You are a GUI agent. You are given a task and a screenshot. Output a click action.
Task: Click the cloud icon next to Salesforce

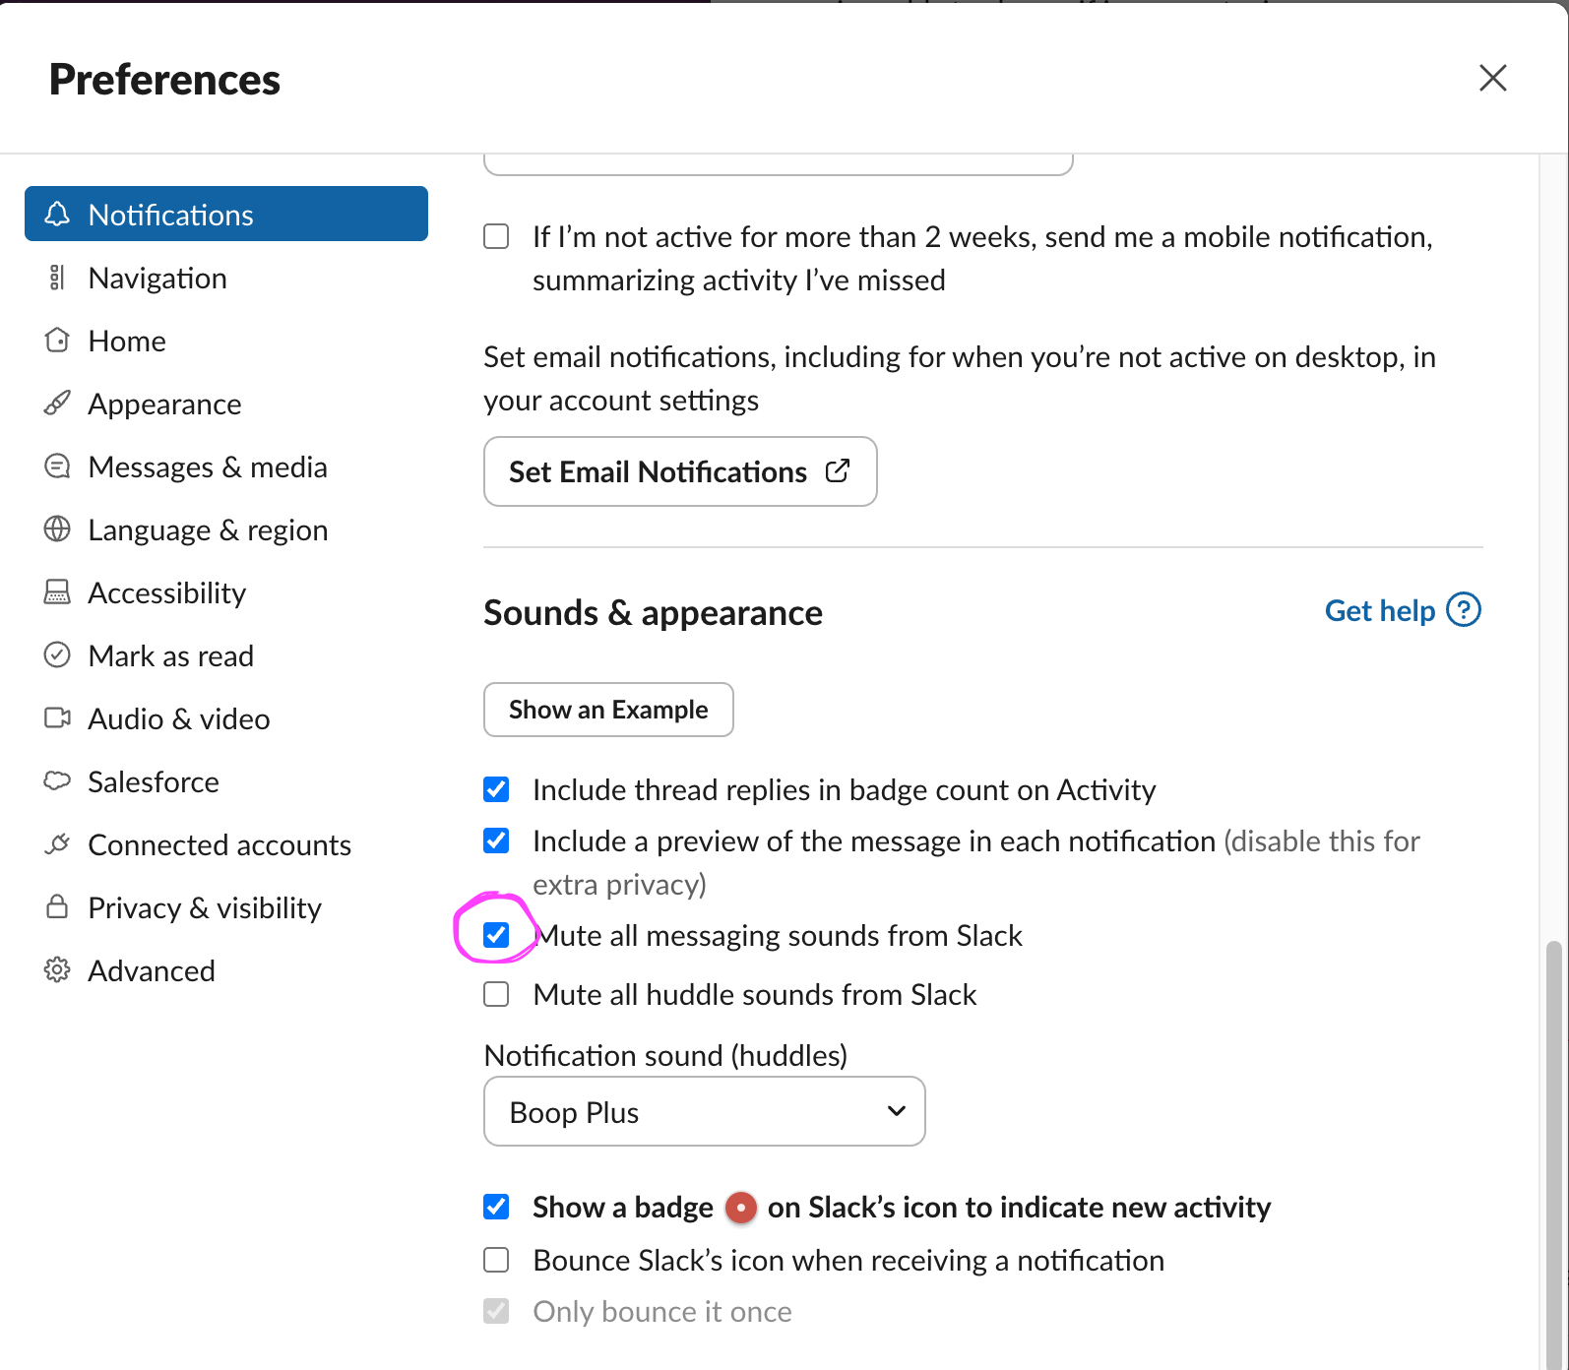tap(57, 781)
